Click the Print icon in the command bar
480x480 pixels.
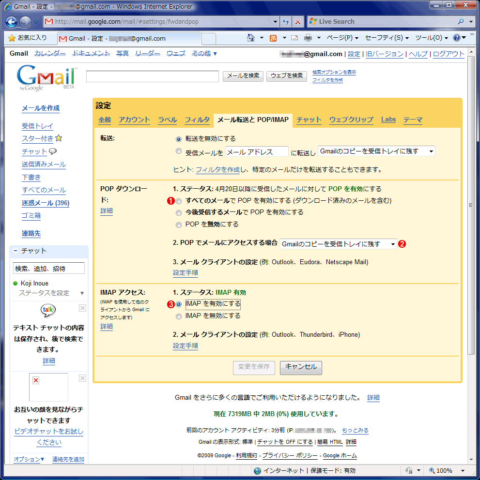click(308, 38)
